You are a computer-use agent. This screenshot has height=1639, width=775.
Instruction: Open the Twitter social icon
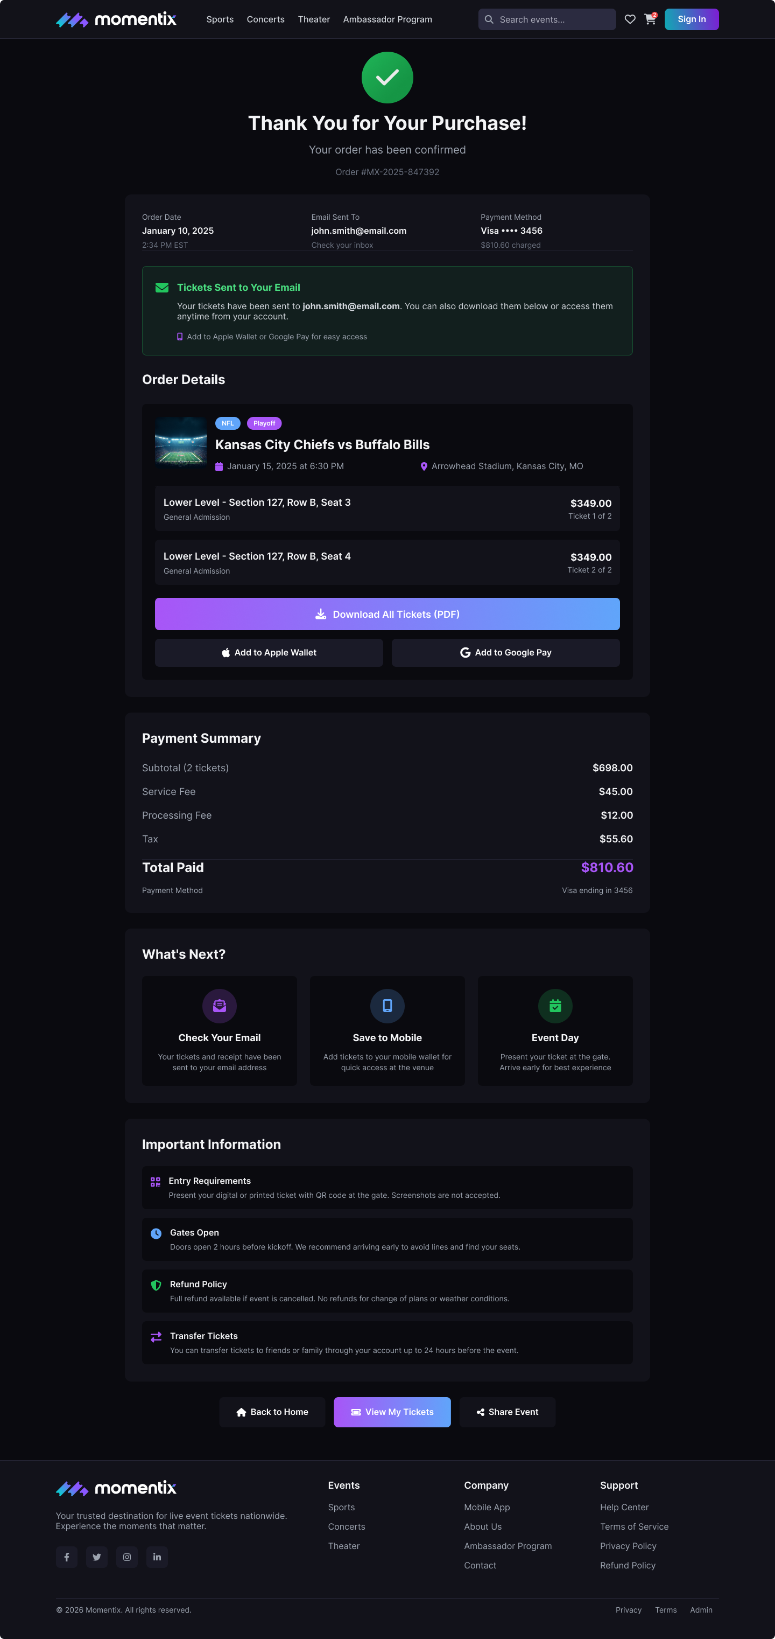97,1557
